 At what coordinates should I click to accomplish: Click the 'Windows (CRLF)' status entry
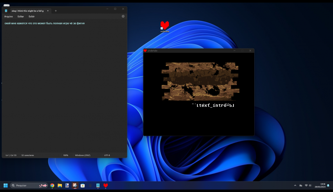83,155
